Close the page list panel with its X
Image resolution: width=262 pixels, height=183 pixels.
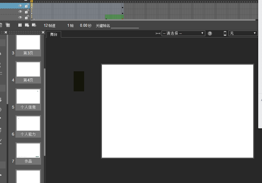click(43, 32)
